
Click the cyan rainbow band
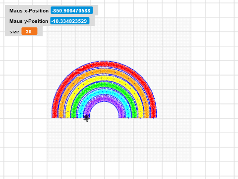click(x=104, y=91)
